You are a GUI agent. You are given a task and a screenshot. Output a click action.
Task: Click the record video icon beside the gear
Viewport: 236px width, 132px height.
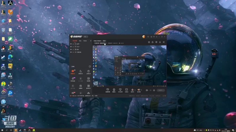[147, 90]
